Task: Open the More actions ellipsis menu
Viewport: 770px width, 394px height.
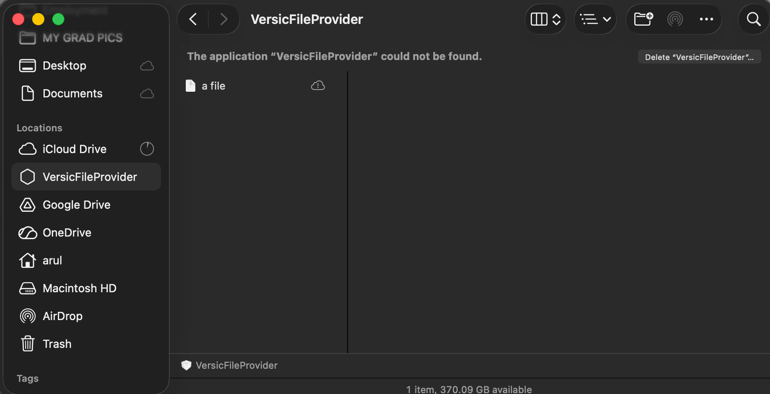Action: click(706, 19)
